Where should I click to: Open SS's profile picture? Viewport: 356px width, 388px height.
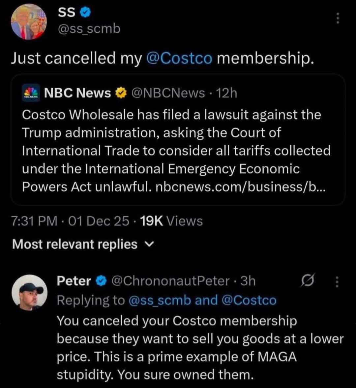(x=29, y=22)
